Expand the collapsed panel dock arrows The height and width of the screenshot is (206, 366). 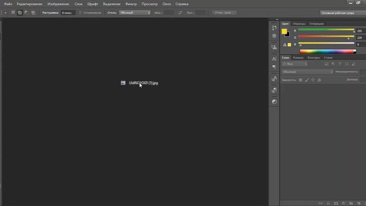coord(277,19)
